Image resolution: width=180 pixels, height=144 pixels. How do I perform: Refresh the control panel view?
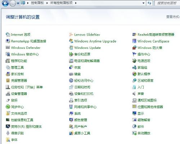149,3
